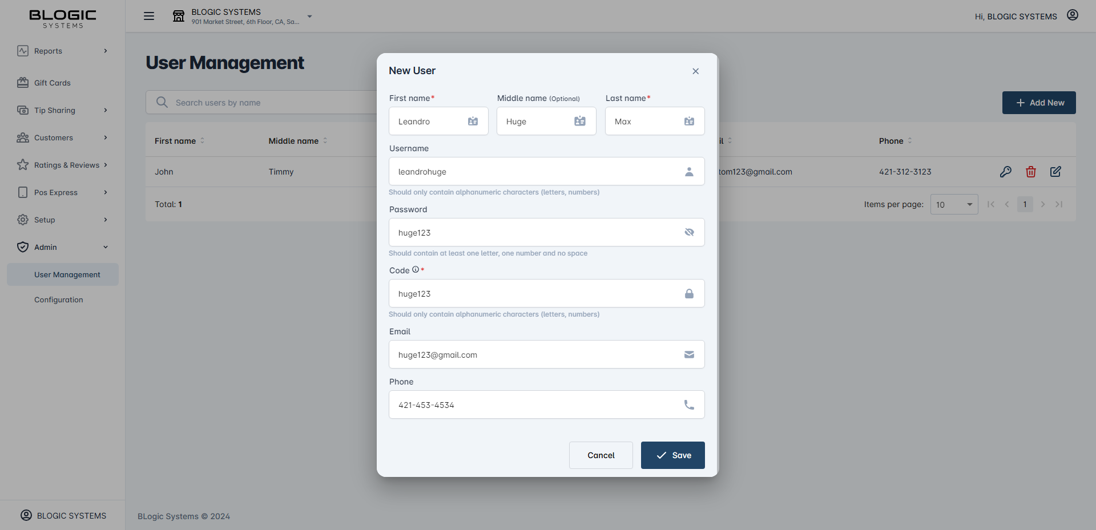This screenshot has height=530, width=1096.
Task: Open Gift Cards in sidebar
Action: click(x=62, y=83)
